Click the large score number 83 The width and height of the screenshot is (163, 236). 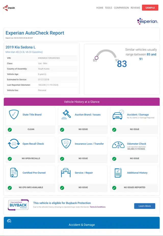(122, 64)
